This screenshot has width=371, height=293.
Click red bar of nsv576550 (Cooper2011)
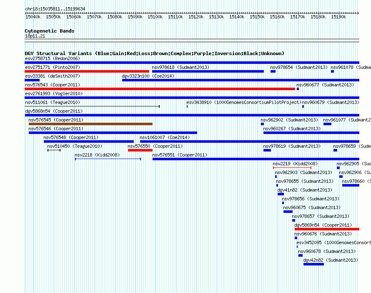(x=140, y=150)
